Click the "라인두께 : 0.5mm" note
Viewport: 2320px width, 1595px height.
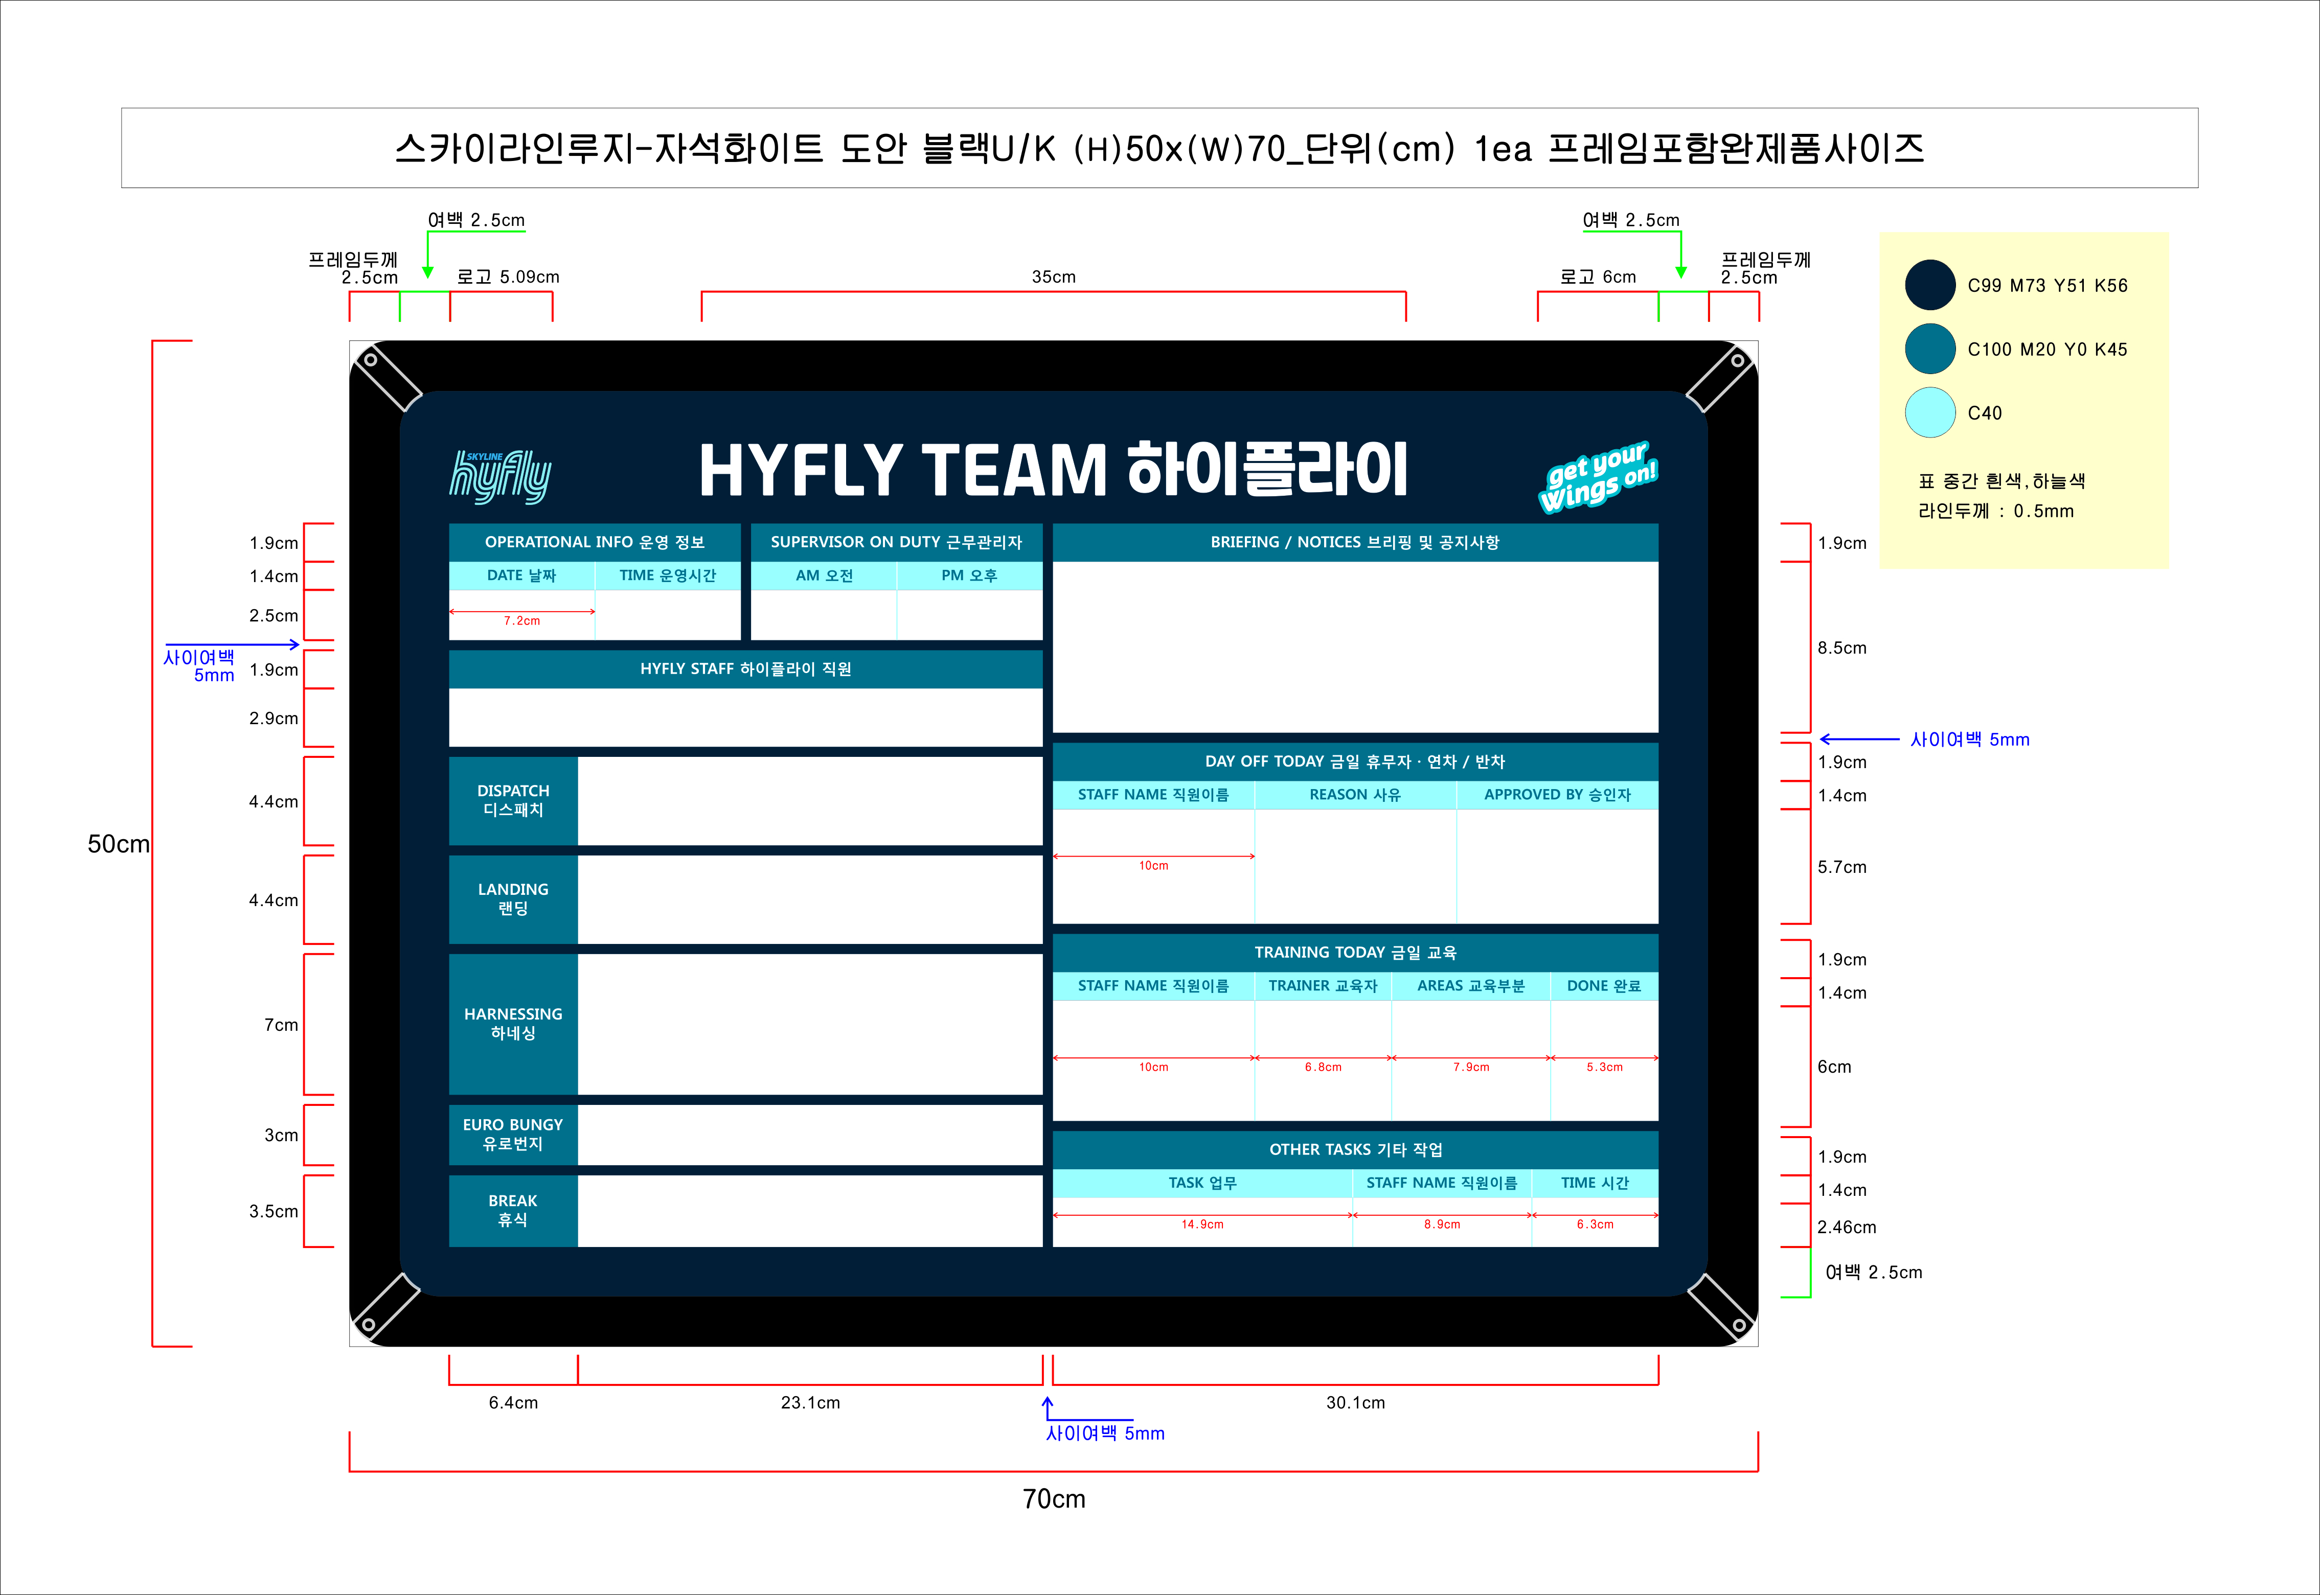tap(1995, 511)
